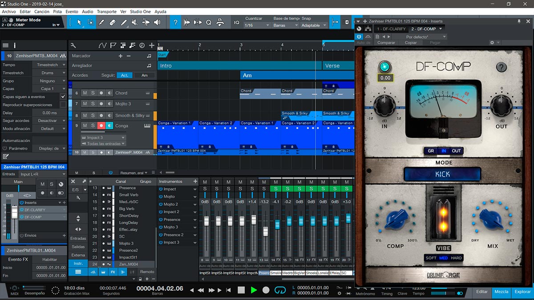Click the DF-COMP help question mark

(x=502, y=68)
